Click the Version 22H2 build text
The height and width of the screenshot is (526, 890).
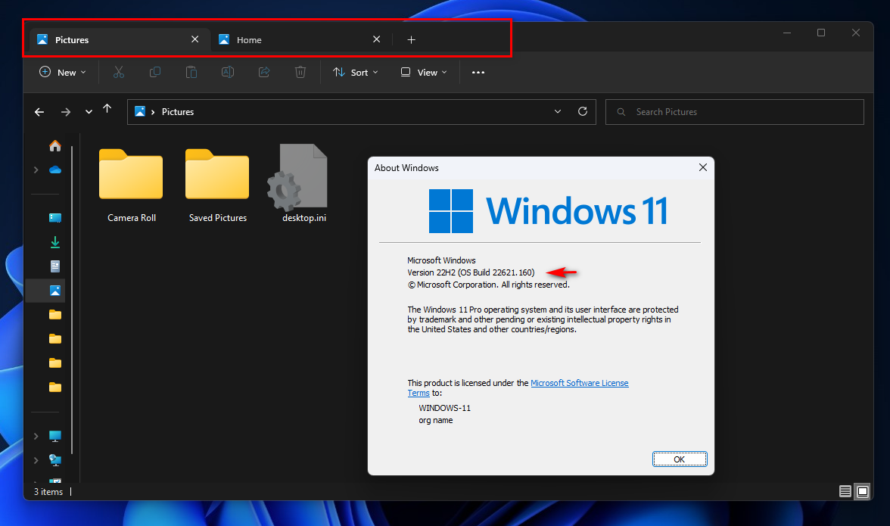tap(471, 272)
